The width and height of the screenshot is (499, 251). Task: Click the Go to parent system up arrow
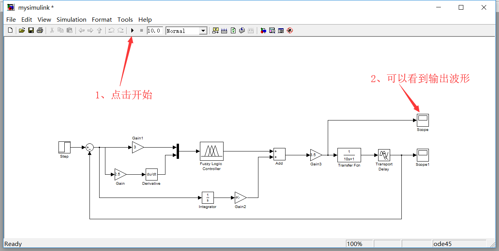(x=99, y=30)
